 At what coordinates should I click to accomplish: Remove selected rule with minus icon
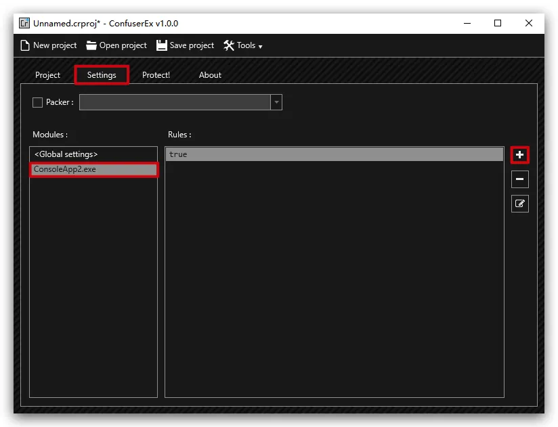[x=519, y=179]
